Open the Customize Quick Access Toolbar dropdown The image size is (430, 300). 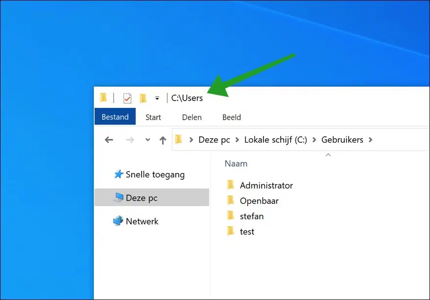(x=157, y=98)
